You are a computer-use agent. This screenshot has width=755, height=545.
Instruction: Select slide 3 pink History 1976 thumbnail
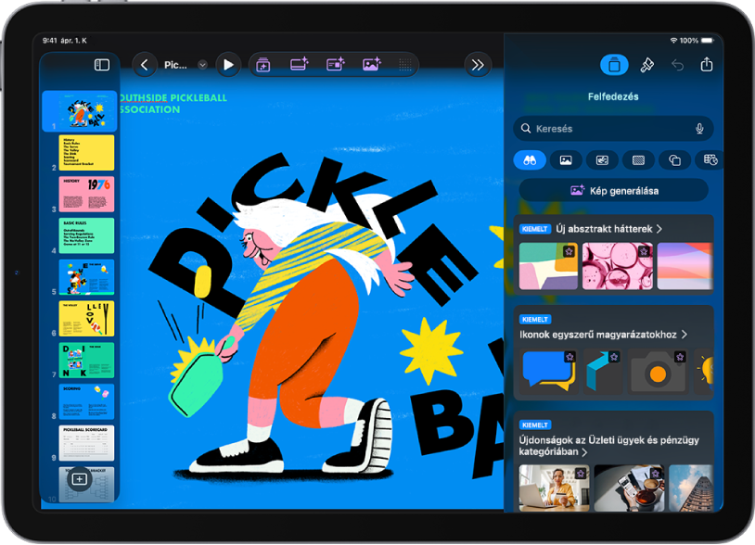tap(86, 194)
